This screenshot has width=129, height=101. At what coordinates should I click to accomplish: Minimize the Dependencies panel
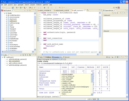pyautogui.click(x=125, y=10)
